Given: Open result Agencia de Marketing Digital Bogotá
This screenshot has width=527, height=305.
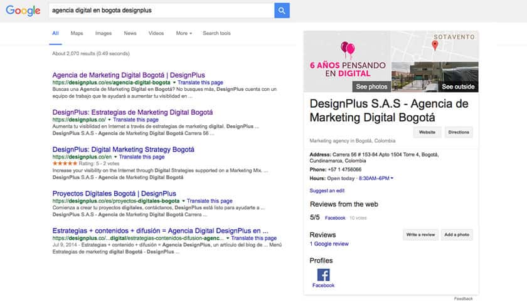Looking at the screenshot, I should (x=129, y=75).
